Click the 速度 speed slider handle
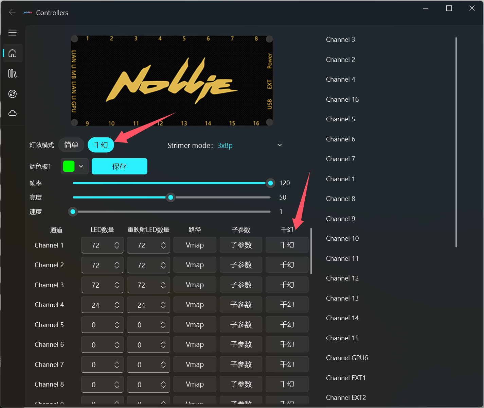This screenshot has width=484, height=408. [73, 211]
